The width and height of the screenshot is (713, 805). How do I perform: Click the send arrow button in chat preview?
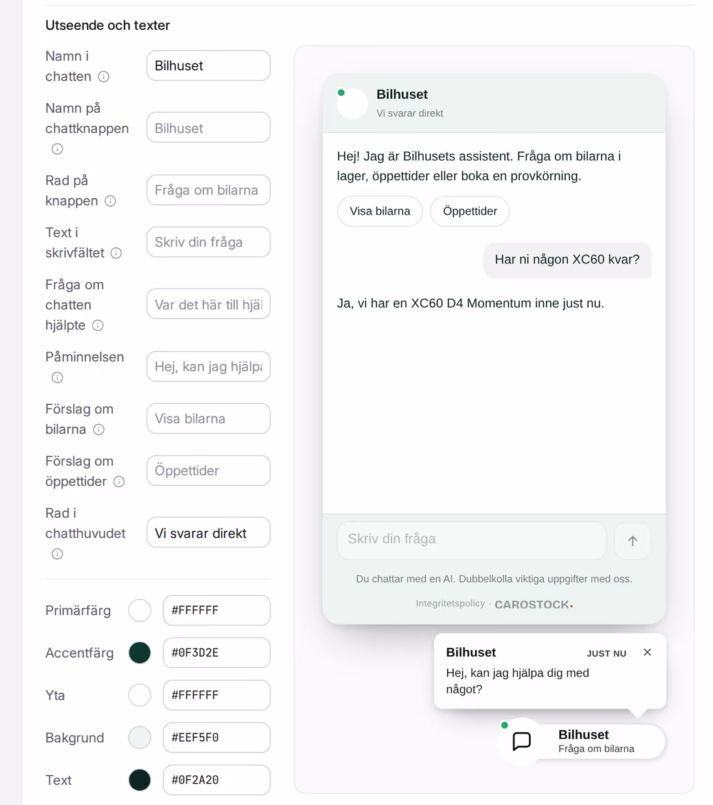tap(633, 541)
